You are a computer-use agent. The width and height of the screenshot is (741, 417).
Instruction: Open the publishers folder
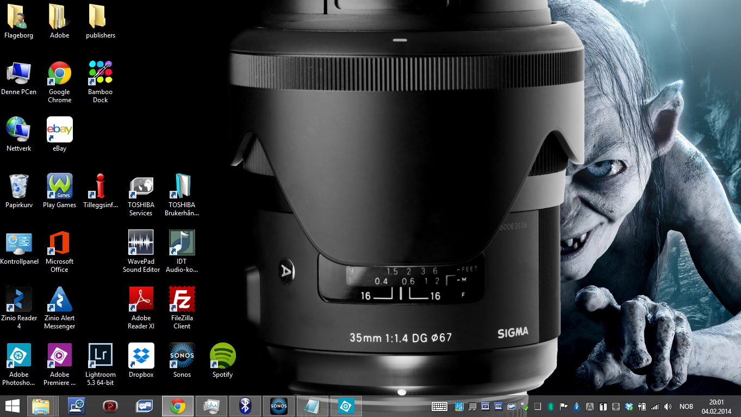tap(101, 22)
